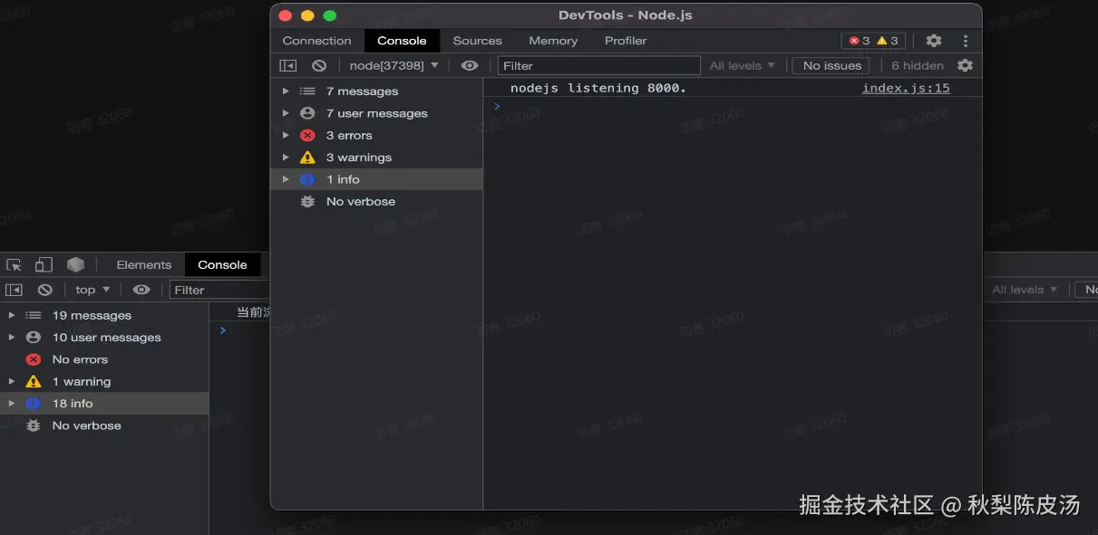Viewport: 1098px width, 535px height.
Task: Expand the 10 user messages group
Action: click(x=12, y=337)
